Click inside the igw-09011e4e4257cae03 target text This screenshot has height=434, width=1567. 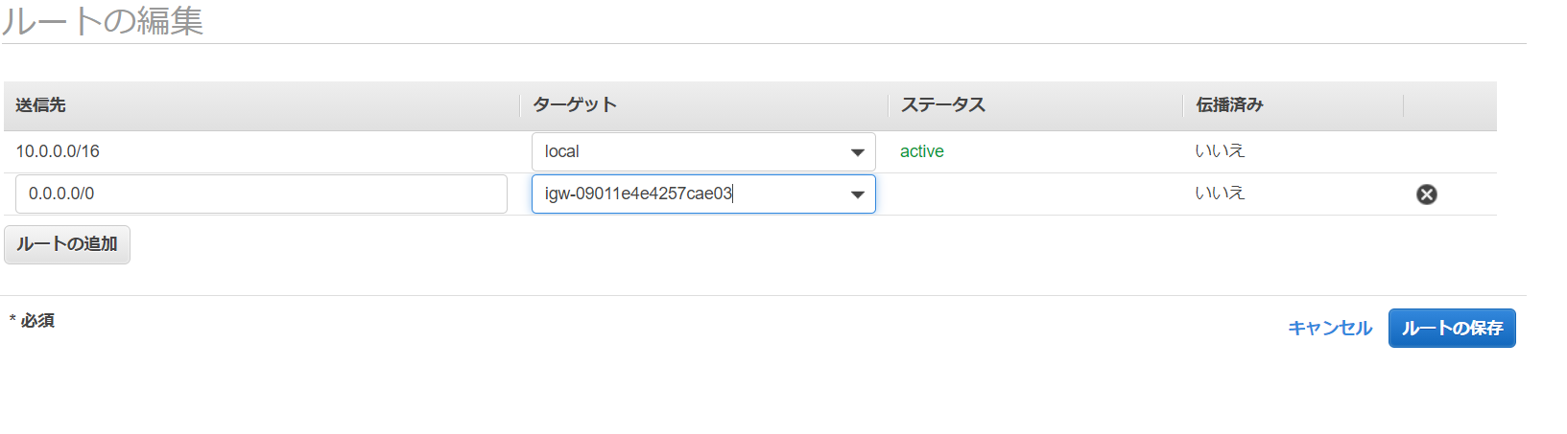tap(638, 194)
